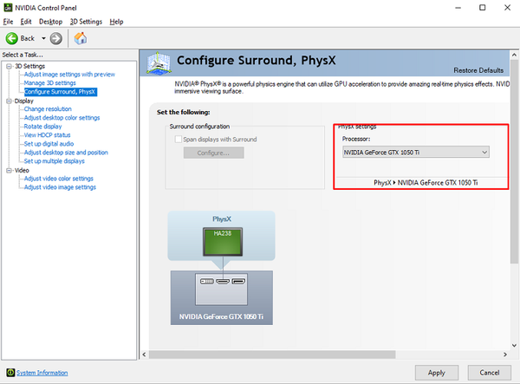Open the Back history dropdown arrow
This screenshot has width=520, height=384.
[x=43, y=38]
